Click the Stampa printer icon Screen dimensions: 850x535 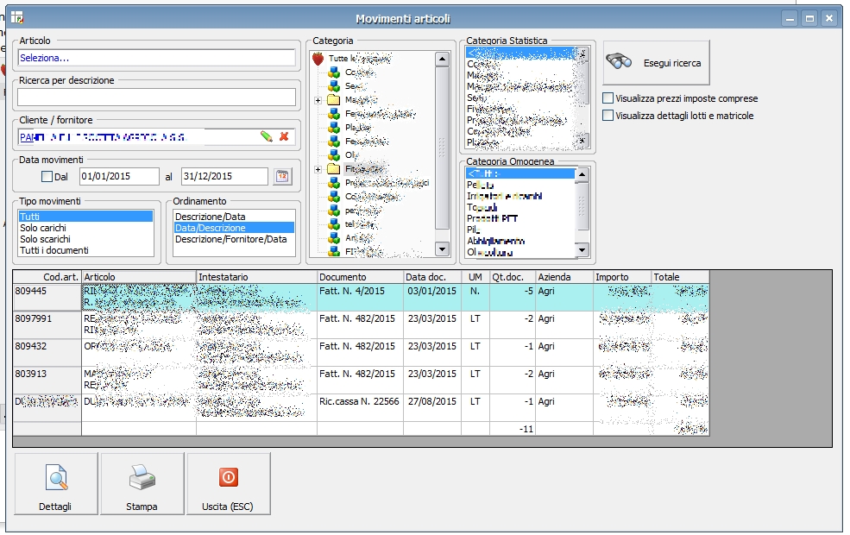coord(142,476)
